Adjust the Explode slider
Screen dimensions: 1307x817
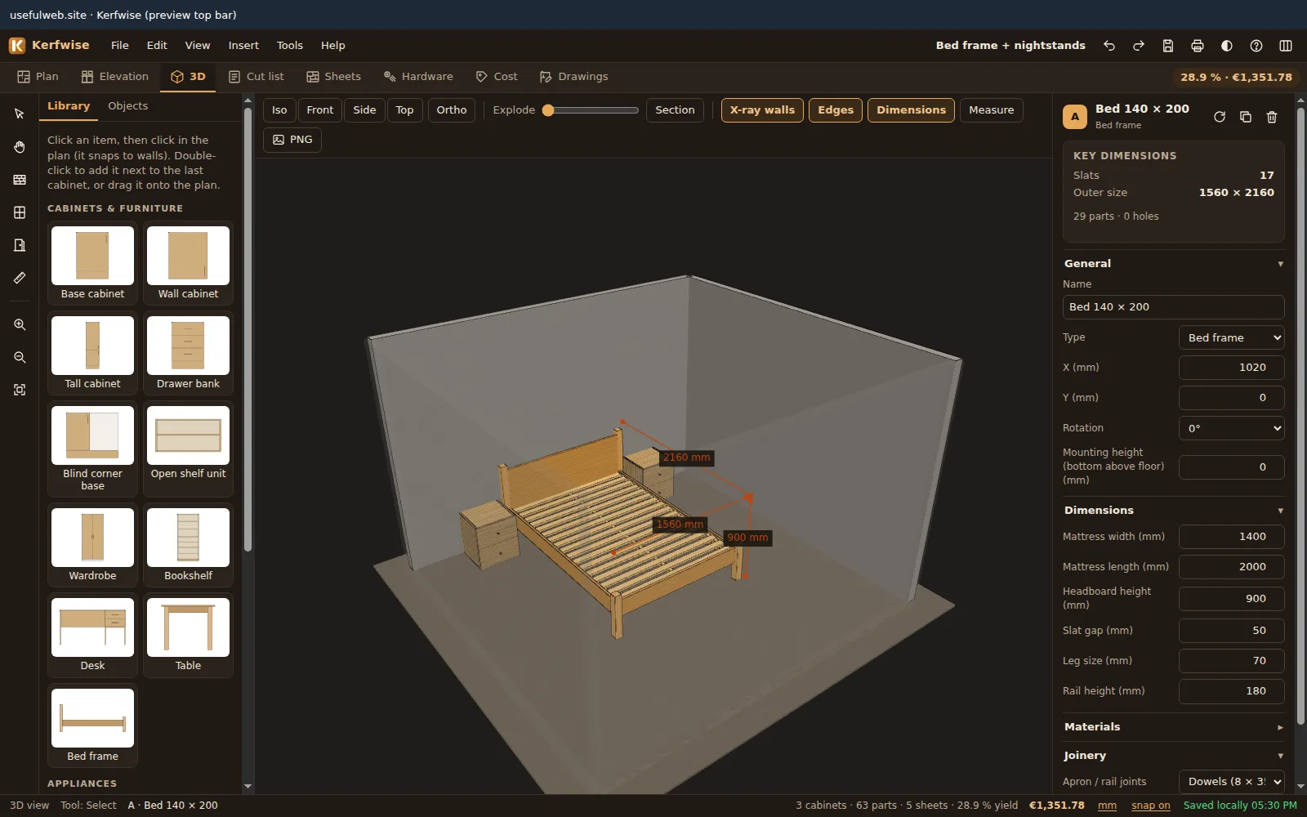coord(591,110)
